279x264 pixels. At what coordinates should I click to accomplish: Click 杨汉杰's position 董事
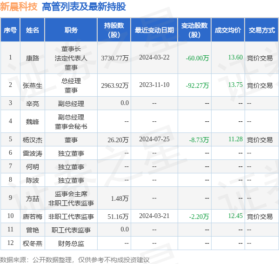[x=71, y=140]
